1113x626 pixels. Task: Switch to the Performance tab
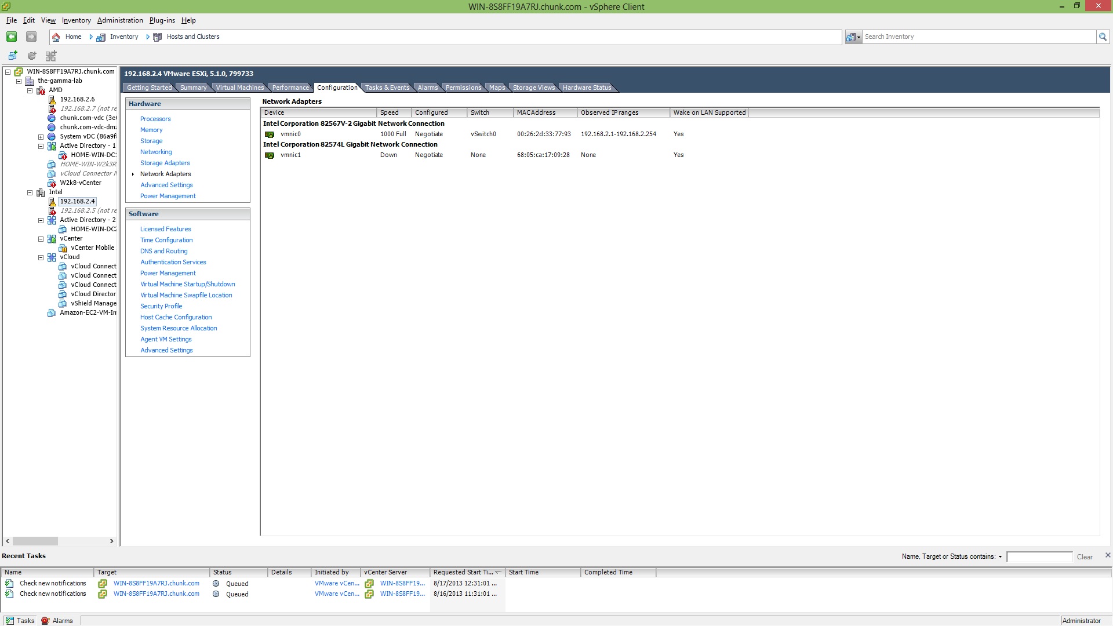[290, 88]
